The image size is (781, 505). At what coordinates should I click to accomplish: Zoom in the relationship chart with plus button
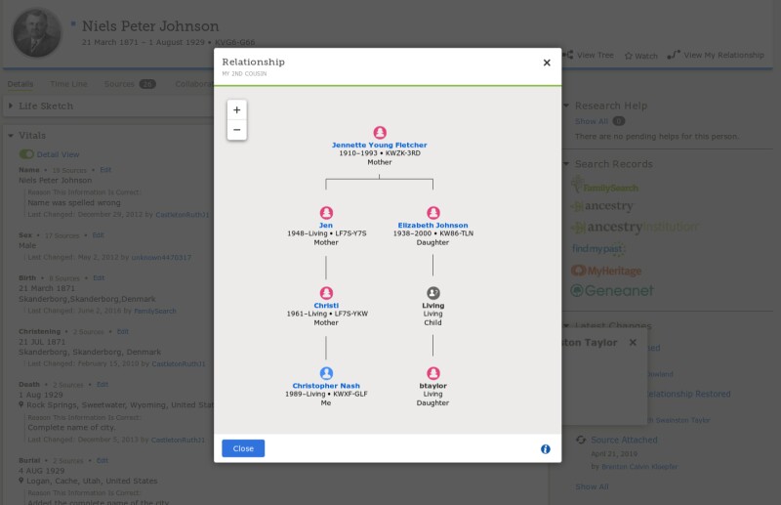(x=236, y=109)
